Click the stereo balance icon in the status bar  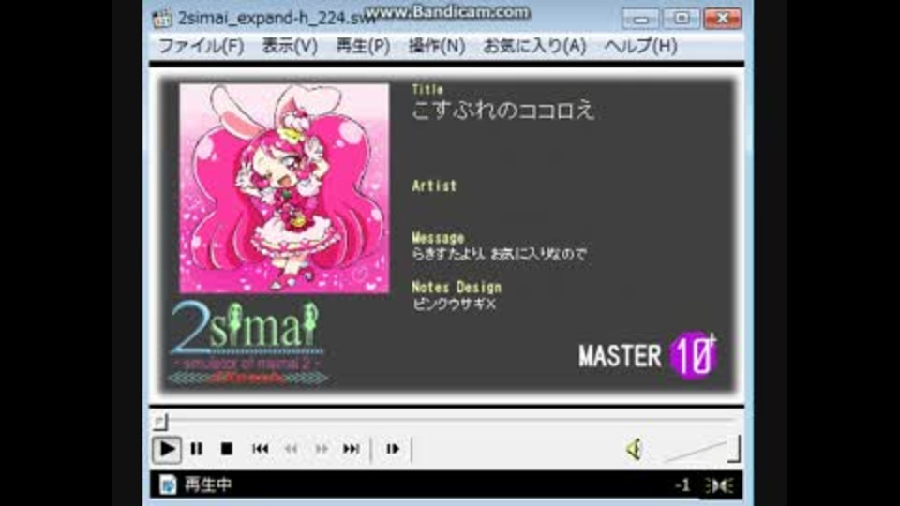tap(720, 485)
